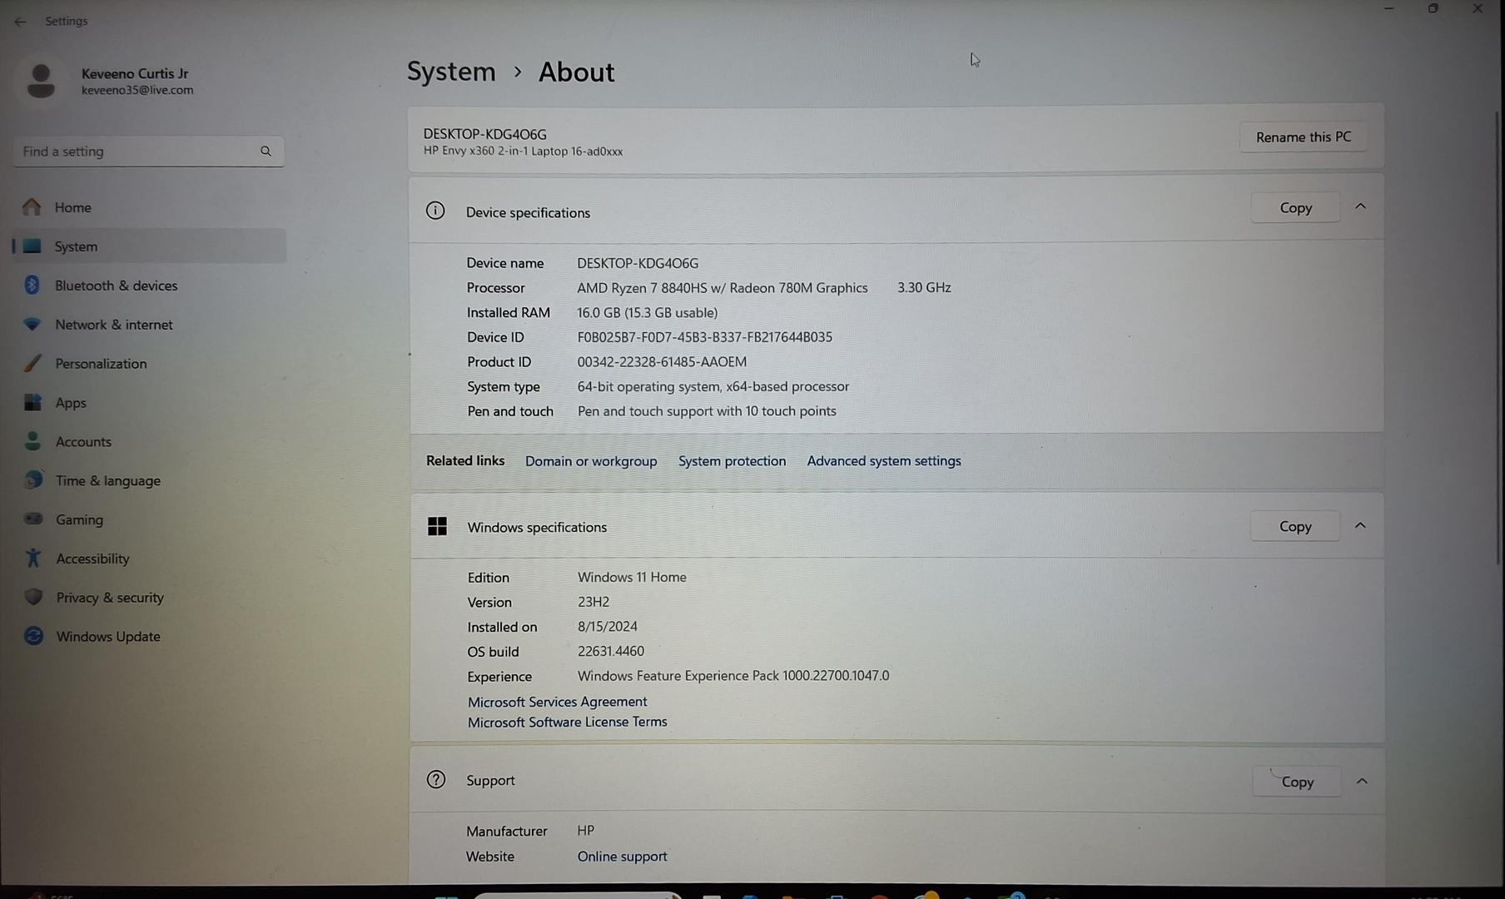
Task: Open Time & language settings
Action: (150, 480)
